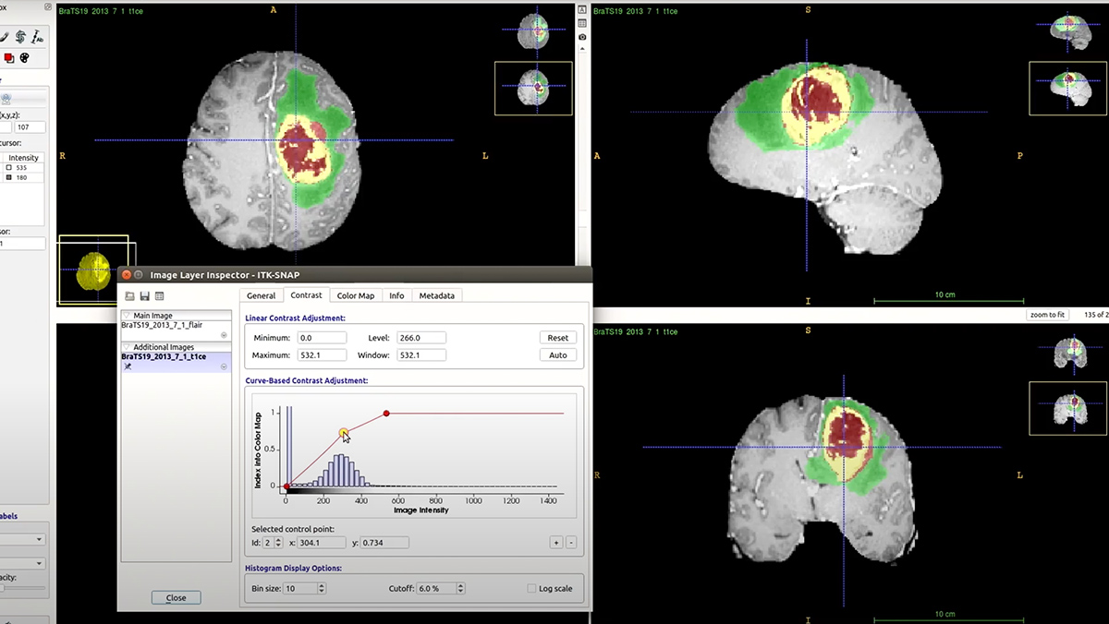Image resolution: width=1109 pixels, height=624 pixels.
Task: Switch to the Color Map tab
Action: point(355,295)
